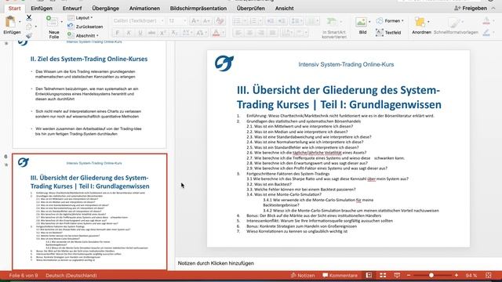Open Kommentare from the status bar
The width and height of the screenshot is (502, 282).
[340, 275]
